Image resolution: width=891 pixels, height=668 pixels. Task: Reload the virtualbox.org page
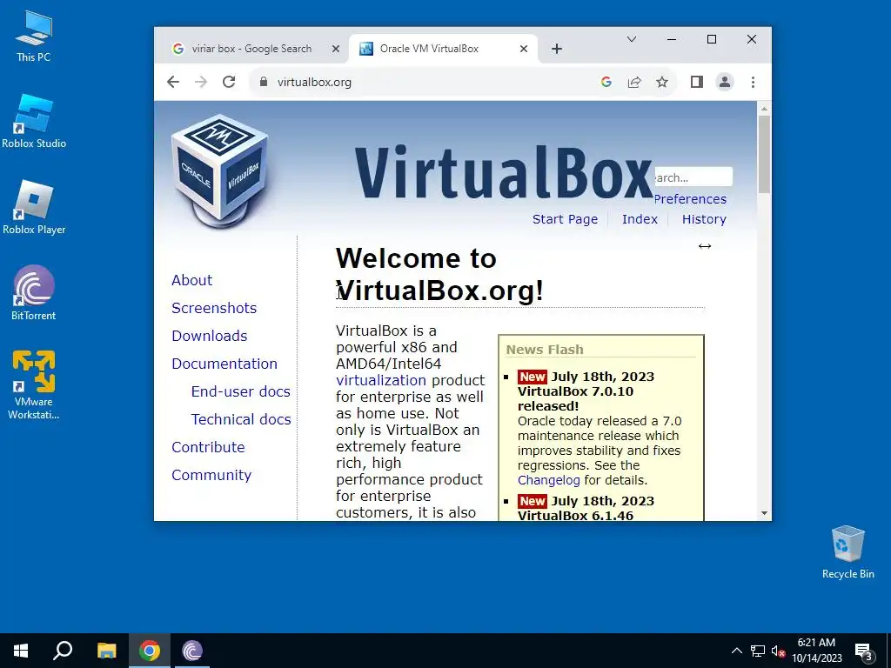pos(229,82)
